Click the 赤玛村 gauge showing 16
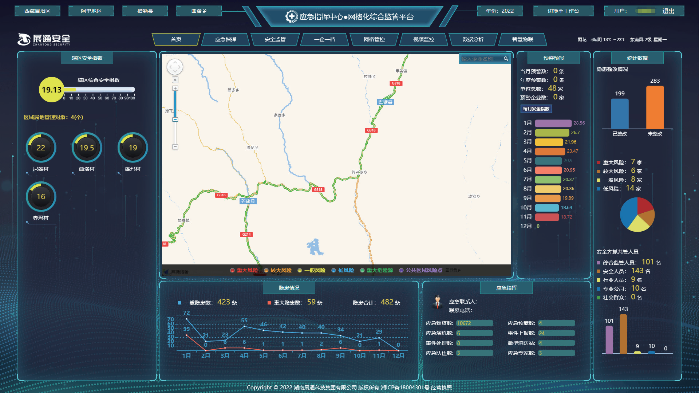Screen dimensions: 699x393 click(41, 197)
